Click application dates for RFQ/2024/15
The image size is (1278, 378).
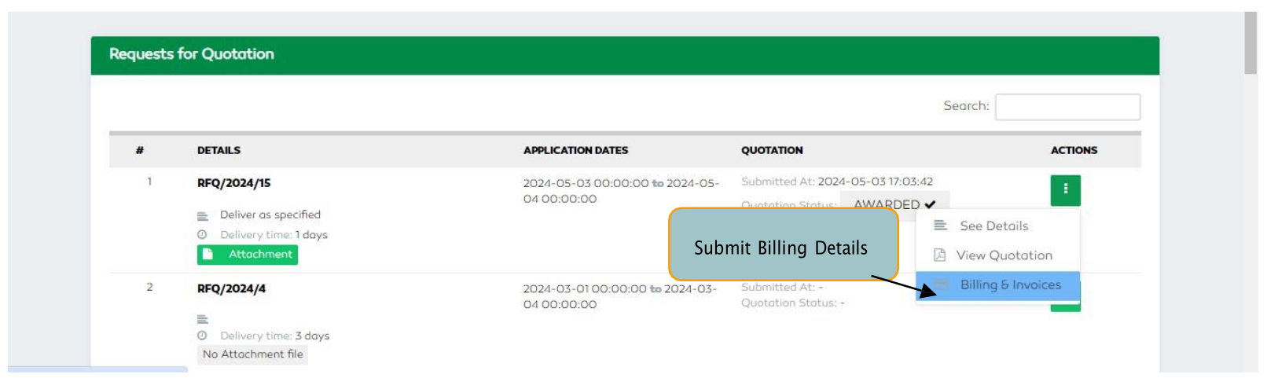tap(621, 191)
